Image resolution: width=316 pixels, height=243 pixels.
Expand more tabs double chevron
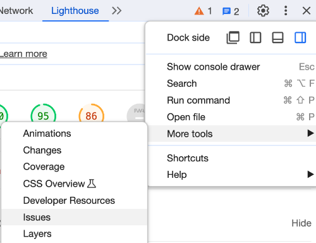point(116,11)
